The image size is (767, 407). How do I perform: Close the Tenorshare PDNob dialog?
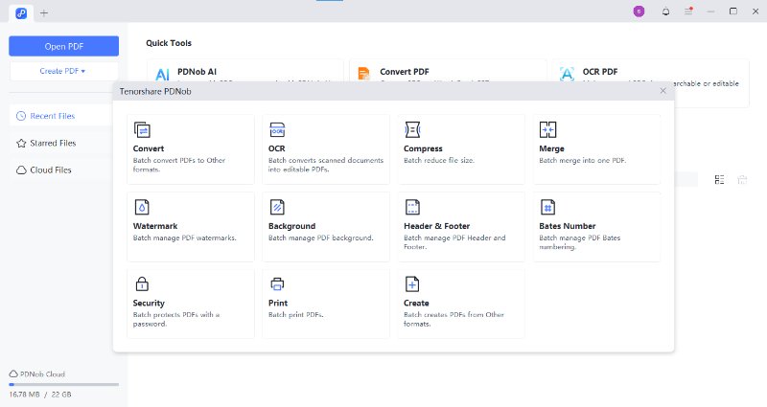[662, 91]
